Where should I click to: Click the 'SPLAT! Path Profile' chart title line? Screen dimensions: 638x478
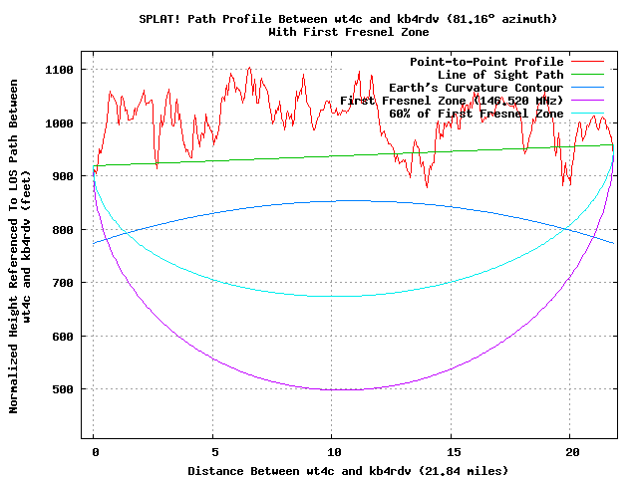pos(348,19)
